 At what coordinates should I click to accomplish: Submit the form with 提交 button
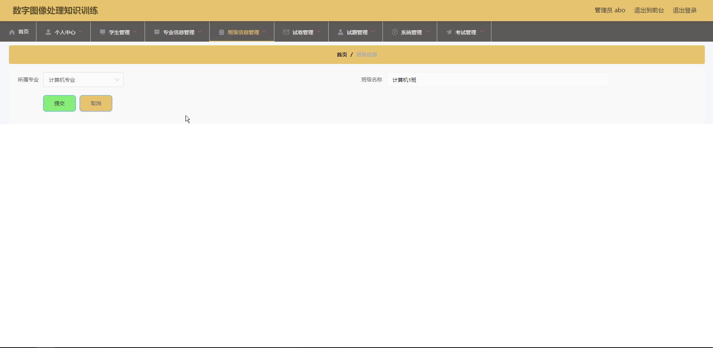click(59, 103)
